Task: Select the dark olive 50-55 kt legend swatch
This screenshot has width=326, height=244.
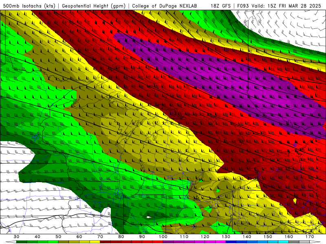Action: tap(64, 242)
